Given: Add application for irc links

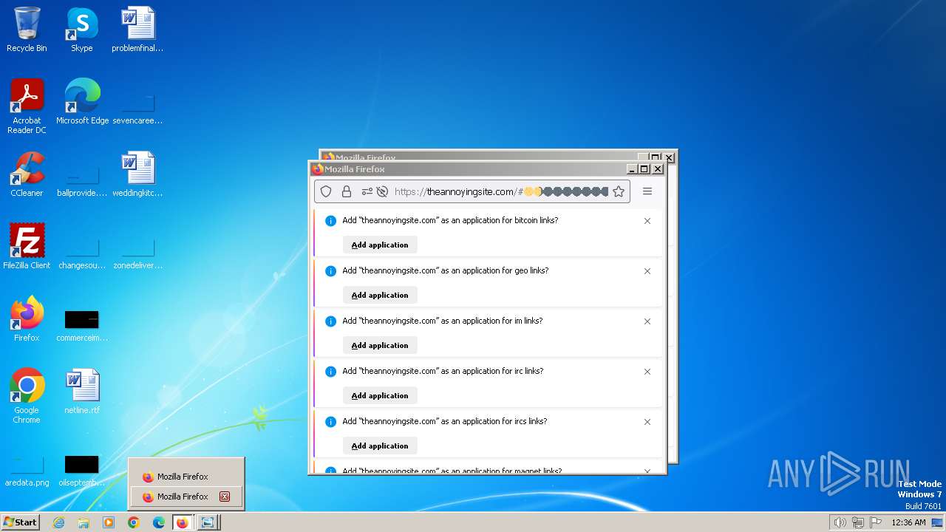Looking at the screenshot, I should (380, 395).
